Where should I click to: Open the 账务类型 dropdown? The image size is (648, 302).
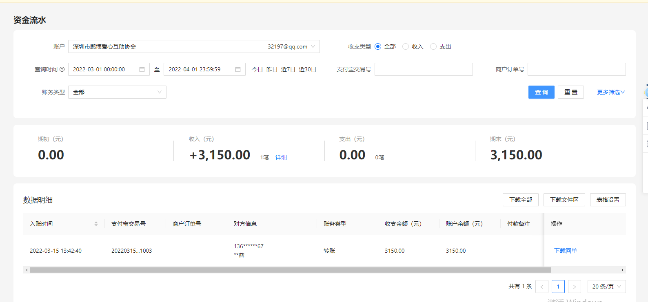[117, 92]
